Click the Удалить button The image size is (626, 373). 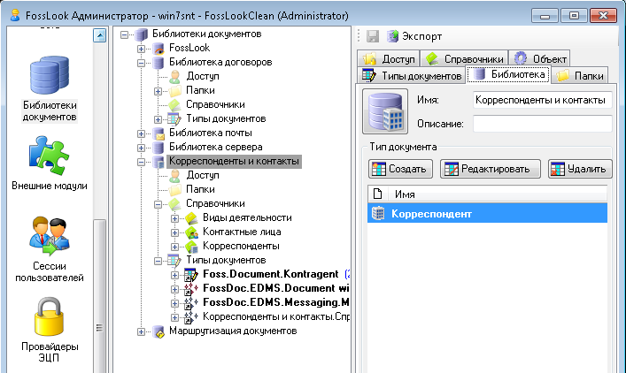(x=580, y=169)
